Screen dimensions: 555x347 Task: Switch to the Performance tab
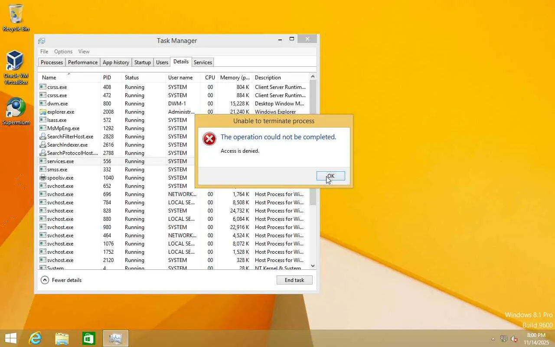[x=83, y=62]
